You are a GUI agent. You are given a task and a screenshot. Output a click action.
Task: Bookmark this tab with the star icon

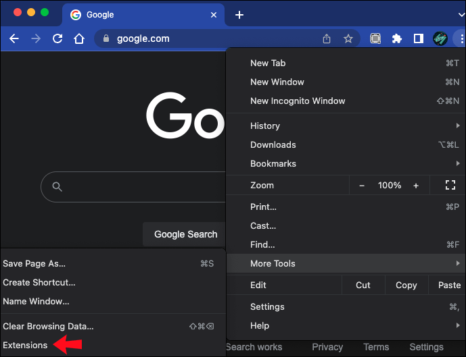pos(348,38)
